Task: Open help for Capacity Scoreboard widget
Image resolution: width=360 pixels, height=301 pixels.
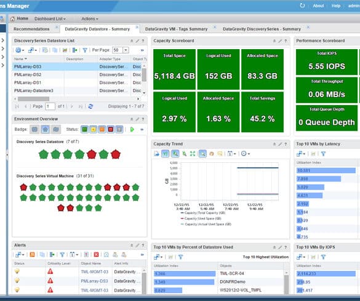Action: click(x=286, y=41)
